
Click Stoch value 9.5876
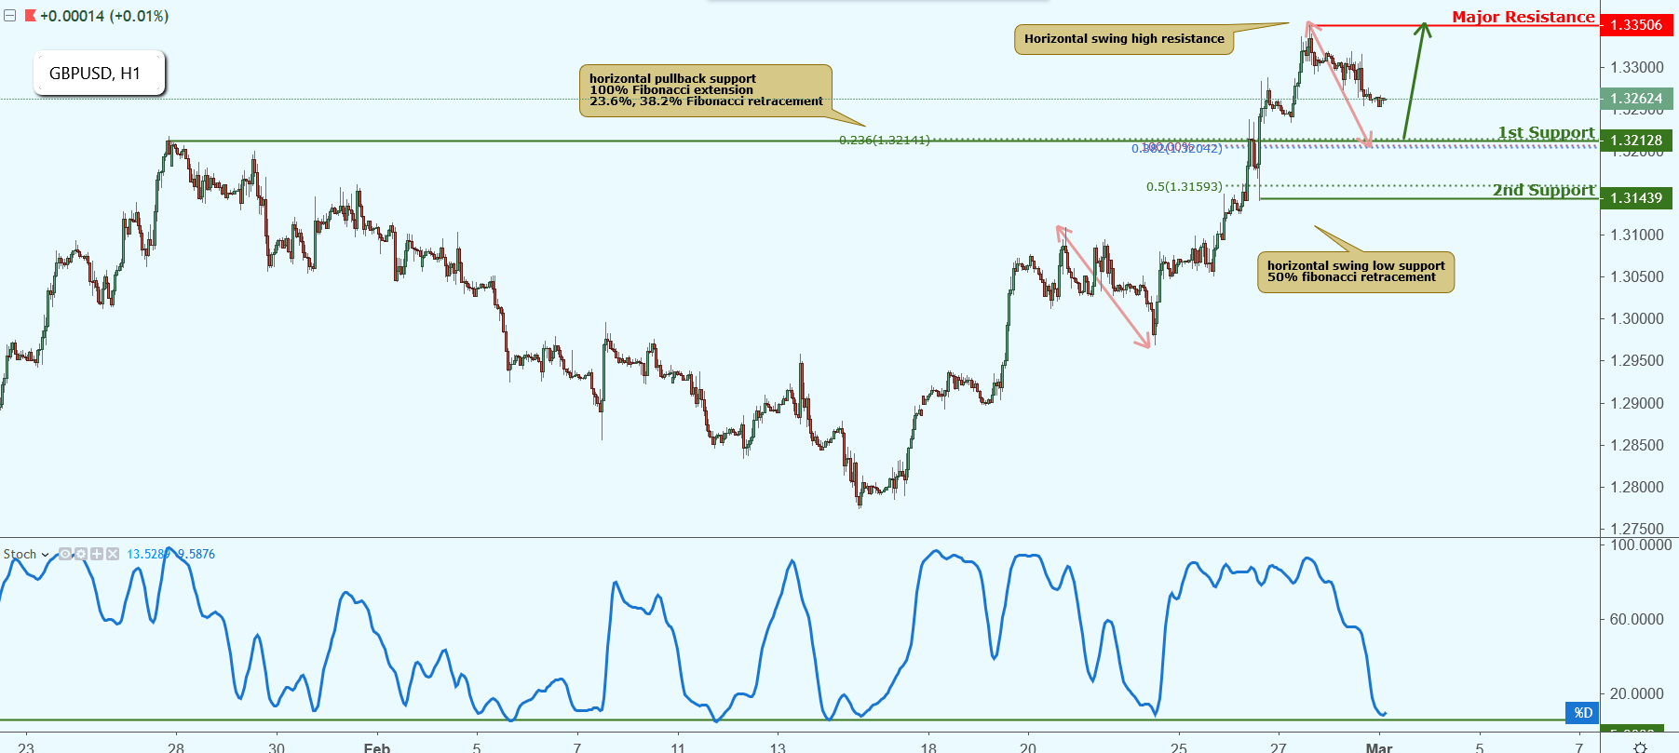[196, 555]
